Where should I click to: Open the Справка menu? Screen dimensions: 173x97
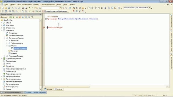71,5
